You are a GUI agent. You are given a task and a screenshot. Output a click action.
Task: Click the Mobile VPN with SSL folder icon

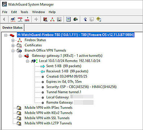[x=19, y=118]
